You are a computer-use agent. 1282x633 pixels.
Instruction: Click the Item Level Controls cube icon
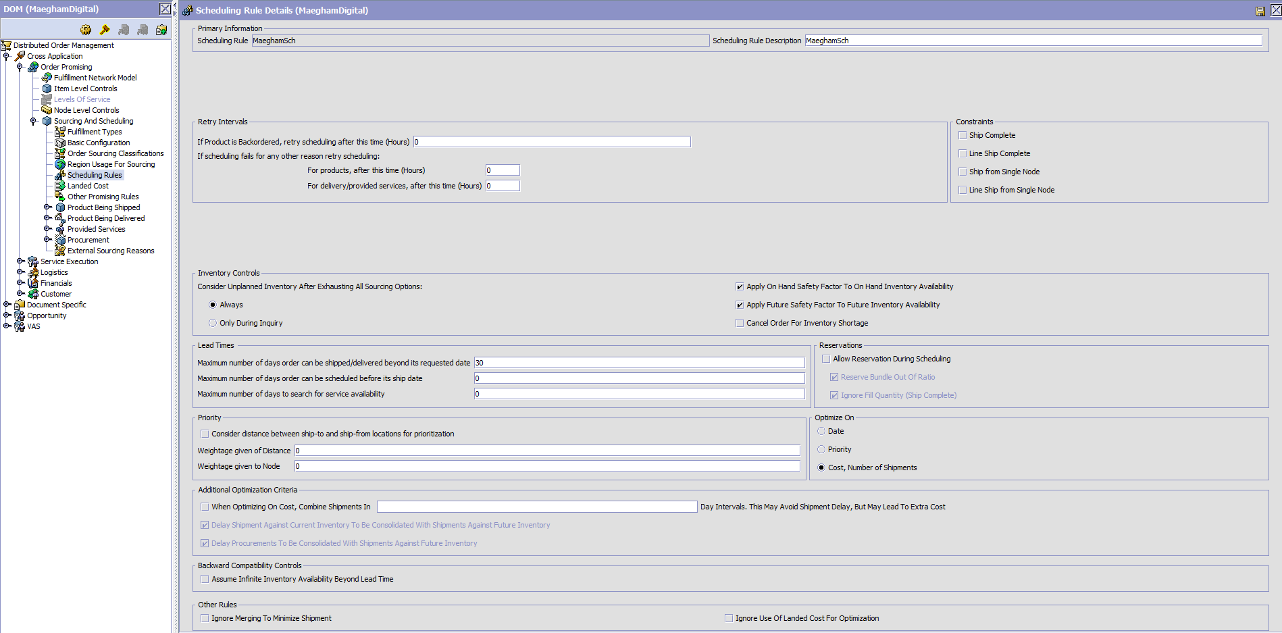47,88
